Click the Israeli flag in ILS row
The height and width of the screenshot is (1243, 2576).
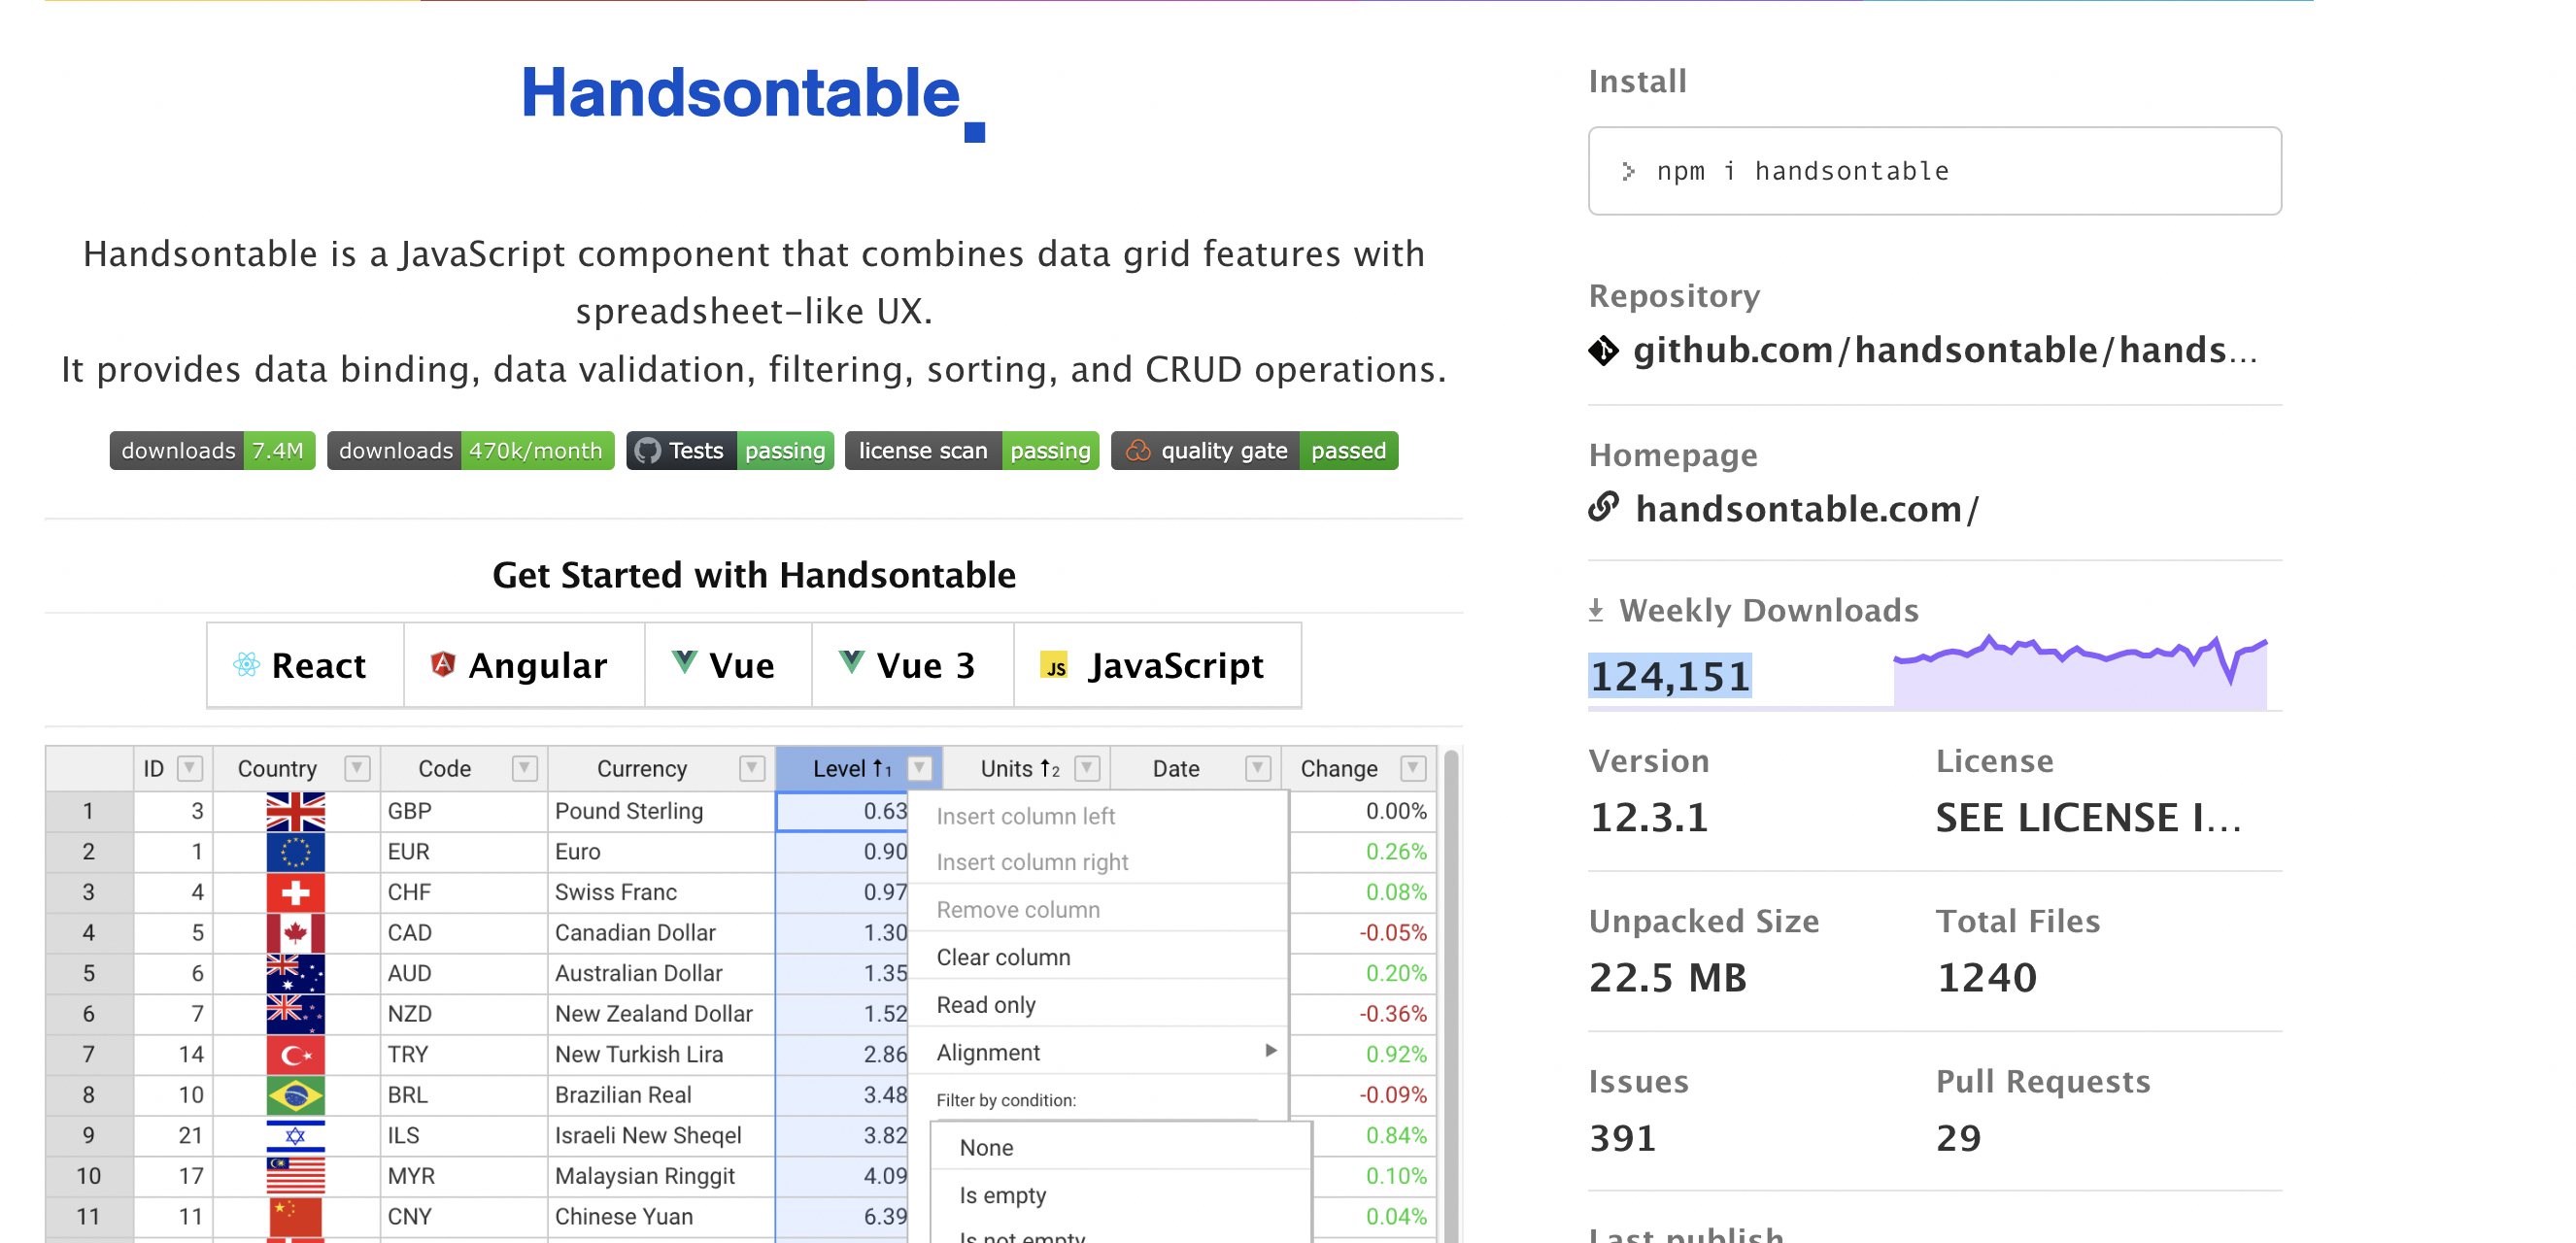click(295, 1135)
